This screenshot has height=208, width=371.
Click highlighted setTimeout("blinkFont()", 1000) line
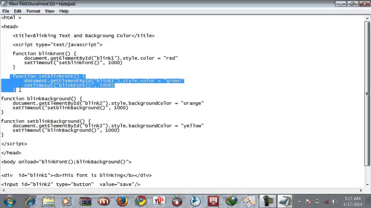pyautogui.click(x=69, y=85)
